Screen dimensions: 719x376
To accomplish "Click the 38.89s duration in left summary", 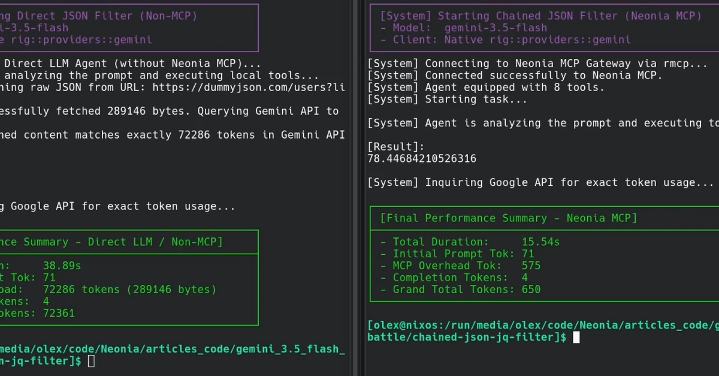I will (x=62, y=265).
